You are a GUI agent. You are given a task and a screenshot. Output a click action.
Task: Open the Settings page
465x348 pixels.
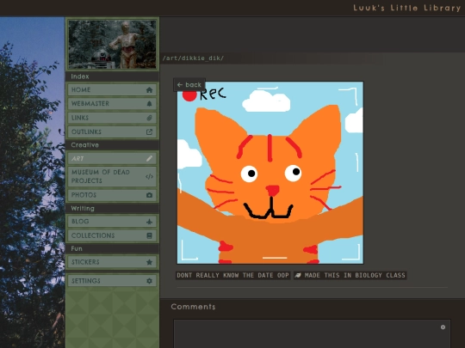pos(112,281)
